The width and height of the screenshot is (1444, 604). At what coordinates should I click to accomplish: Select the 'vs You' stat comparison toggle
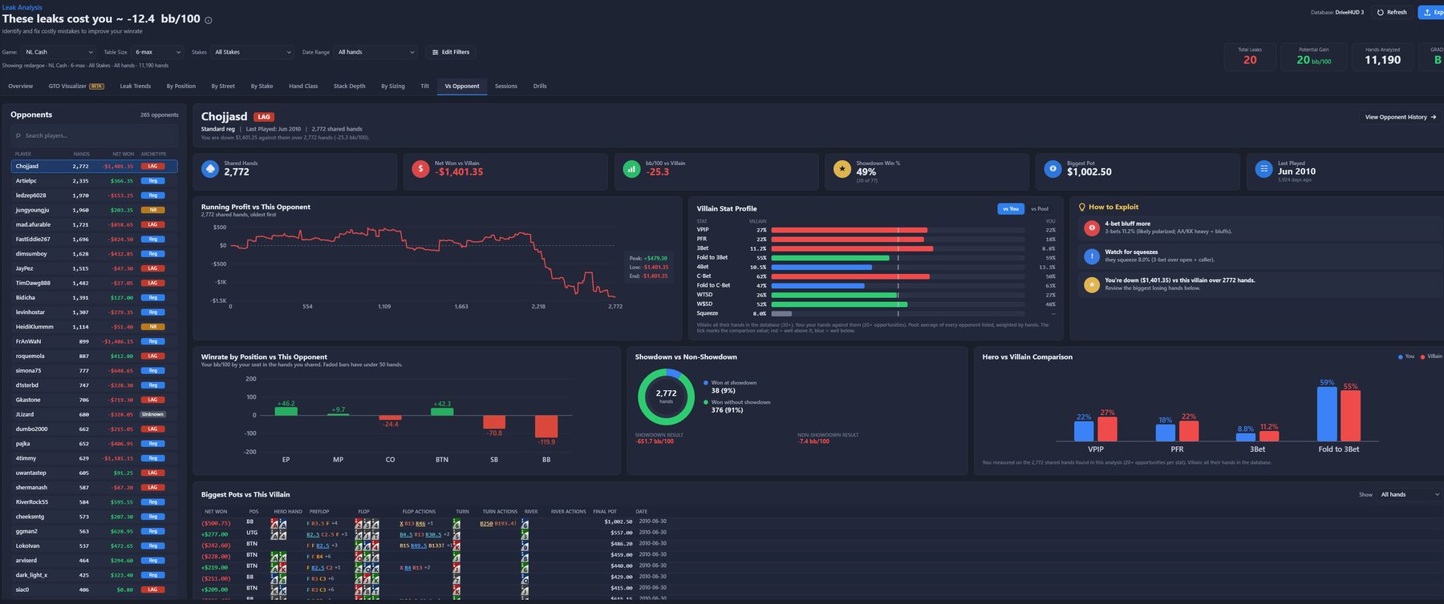point(1011,209)
